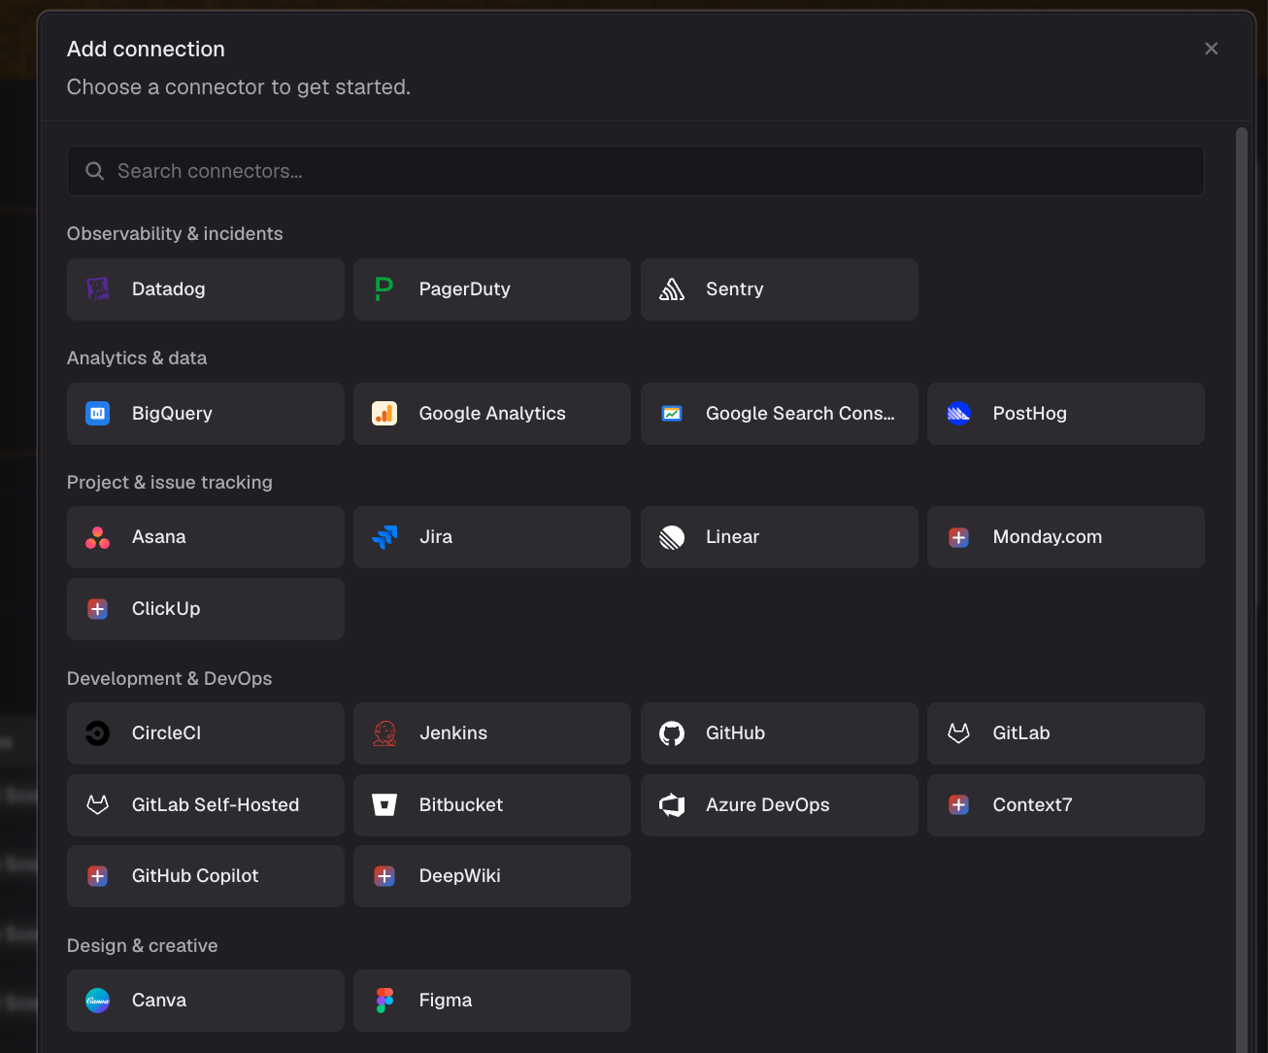Click the Google Search Console icon

coord(672,414)
